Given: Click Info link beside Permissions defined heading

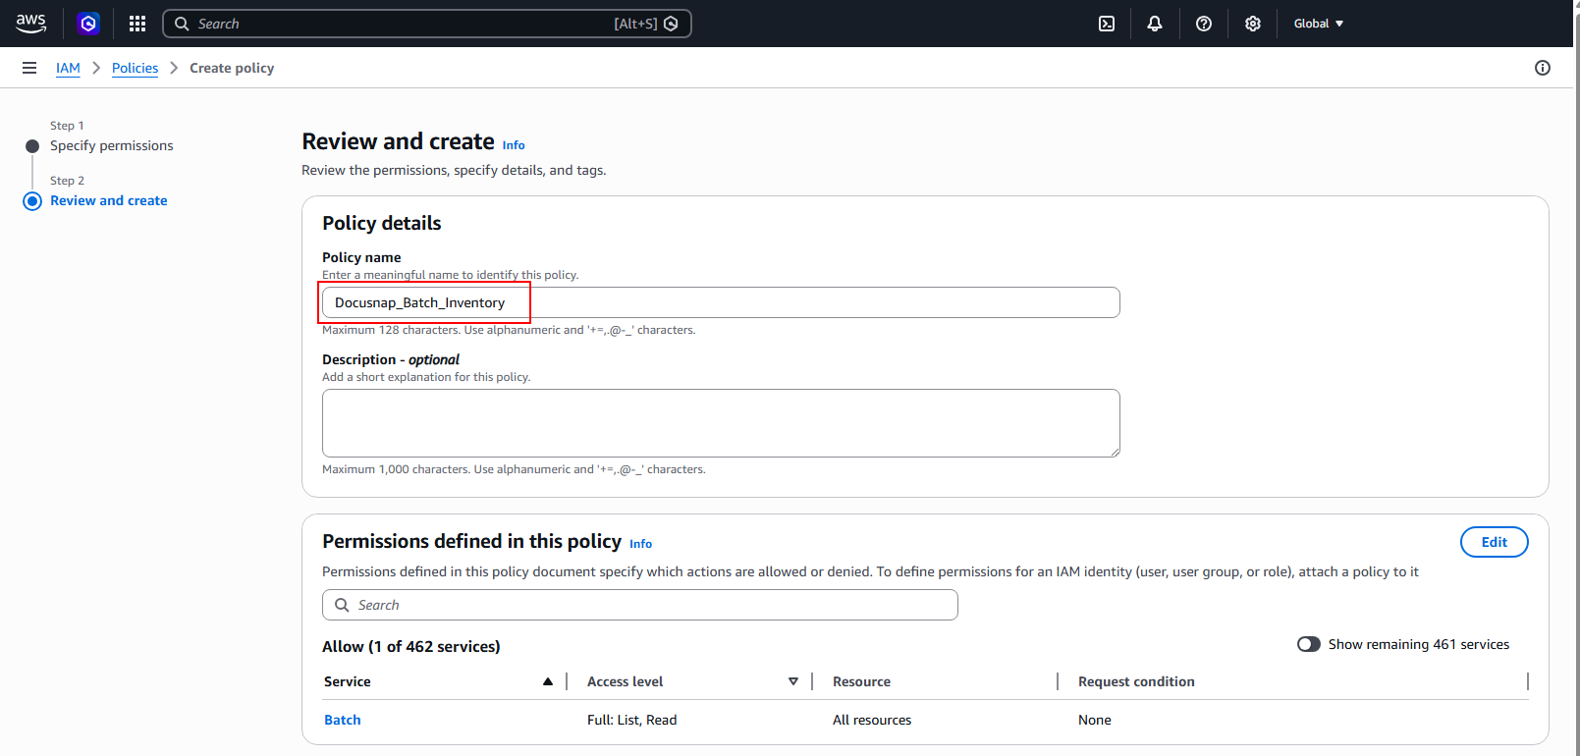Looking at the screenshot, I should (x=640, y=544).
